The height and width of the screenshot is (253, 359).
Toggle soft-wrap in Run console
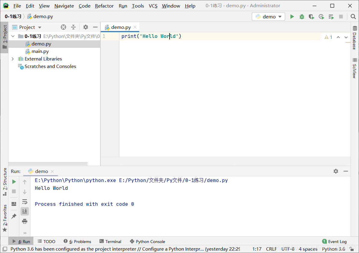(25, 202)
